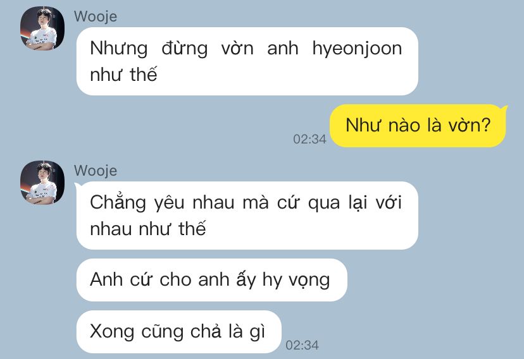Click the word 'Chẳng' in Wooje's message
524x359 pixels.
point(118,203)
